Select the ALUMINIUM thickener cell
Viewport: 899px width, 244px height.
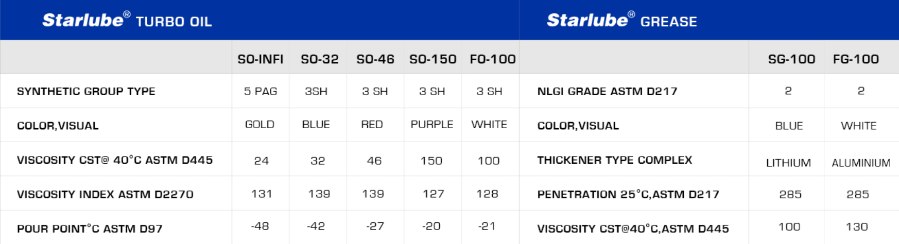861,163
